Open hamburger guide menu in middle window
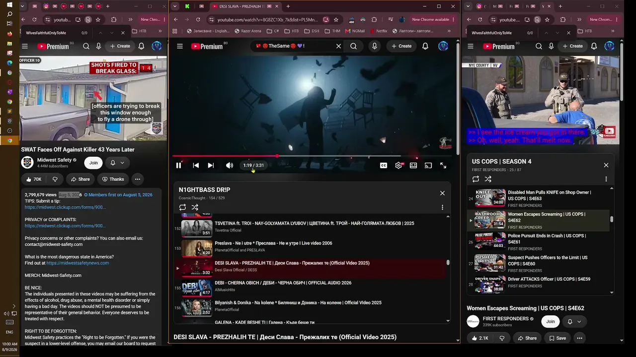Screen dimensions: 636x357 point(180,46)
